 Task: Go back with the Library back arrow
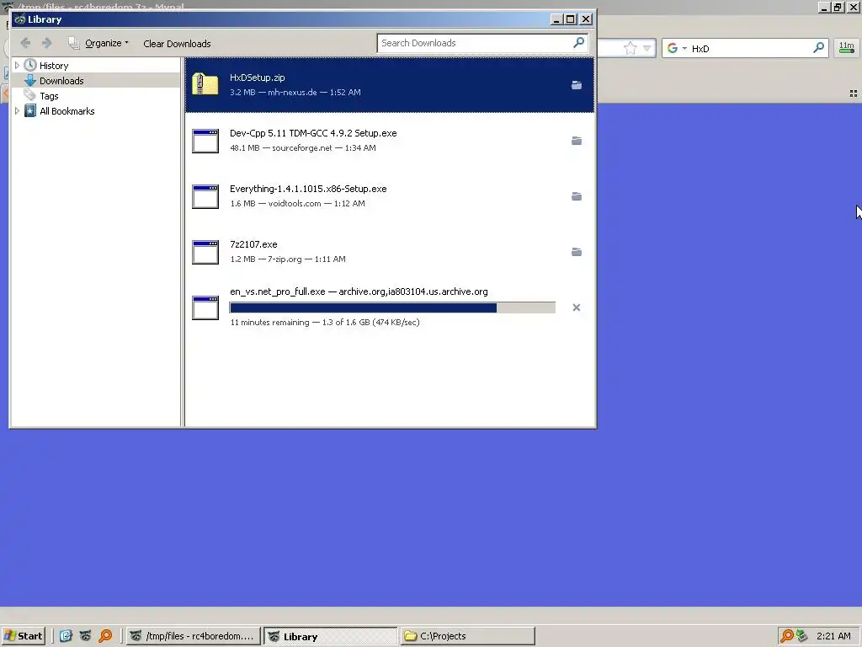25,43
